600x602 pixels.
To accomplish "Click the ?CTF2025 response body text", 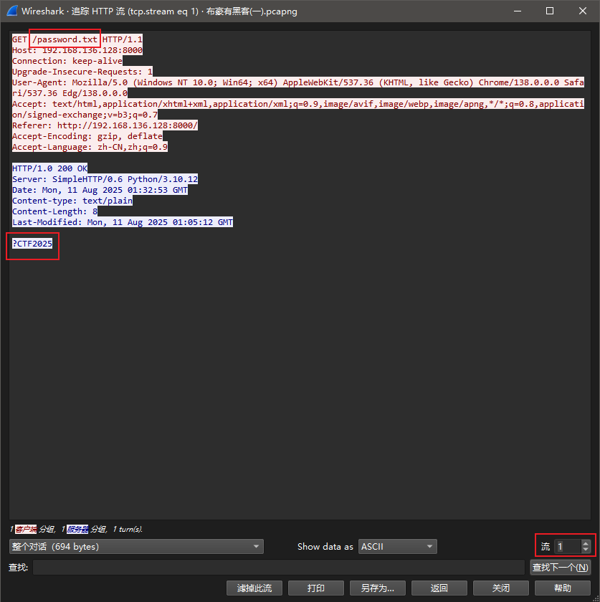I will [32, 244].
